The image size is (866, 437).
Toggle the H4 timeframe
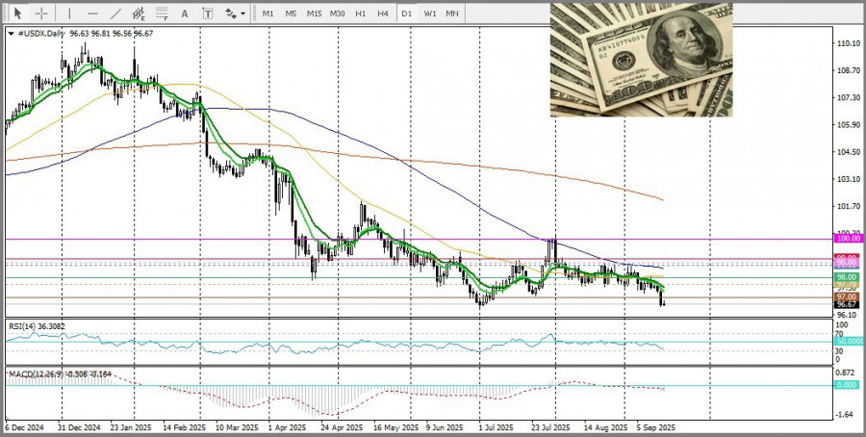click(383, 13)
